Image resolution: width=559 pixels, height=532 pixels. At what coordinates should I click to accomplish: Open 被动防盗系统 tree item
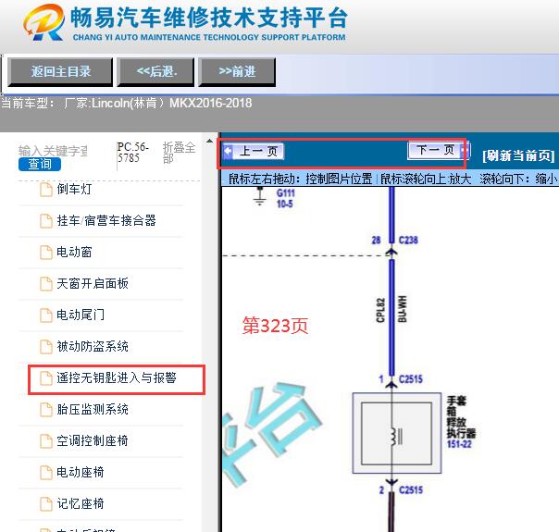(x=93, y=346)
